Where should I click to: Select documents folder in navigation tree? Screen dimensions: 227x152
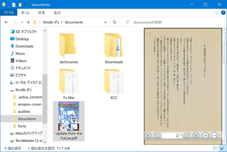coord(22,119)
